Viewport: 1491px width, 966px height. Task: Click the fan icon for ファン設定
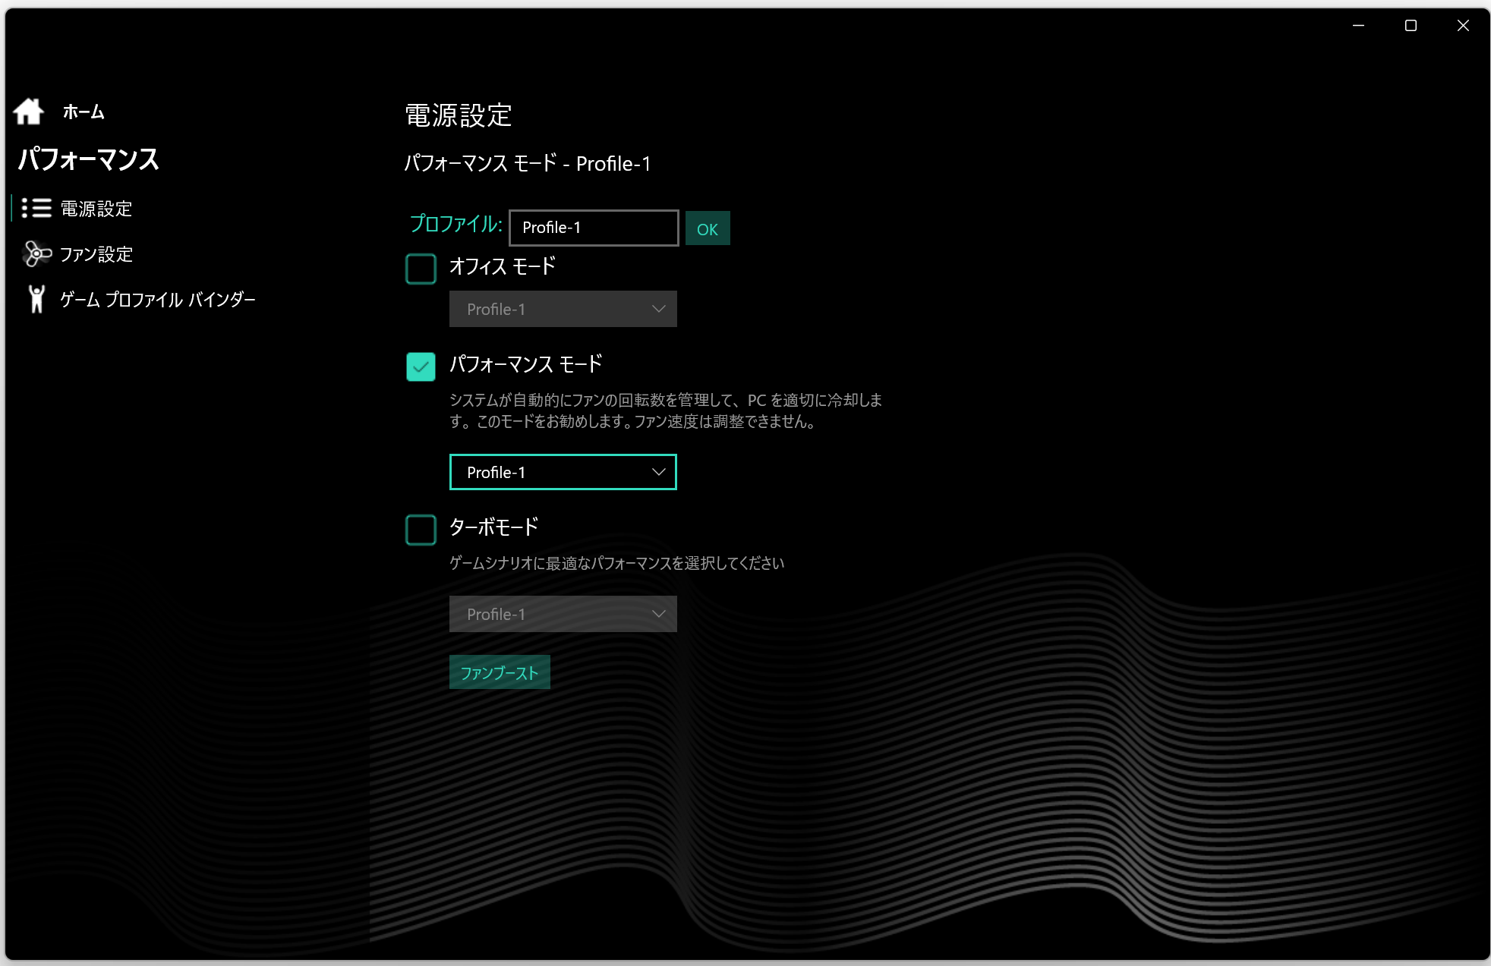(36, 254)
